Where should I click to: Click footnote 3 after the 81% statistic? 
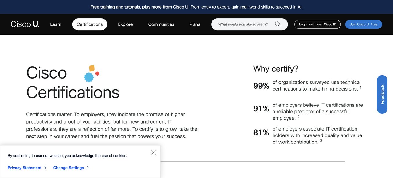321,140
